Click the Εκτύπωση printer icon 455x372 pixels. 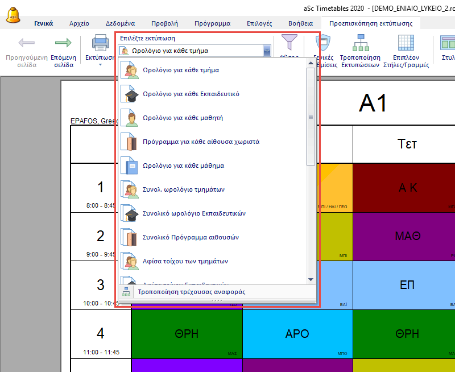100,43
